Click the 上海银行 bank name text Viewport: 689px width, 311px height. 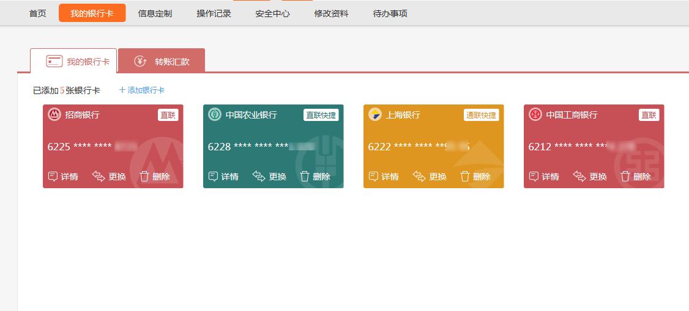coord(403,115)
